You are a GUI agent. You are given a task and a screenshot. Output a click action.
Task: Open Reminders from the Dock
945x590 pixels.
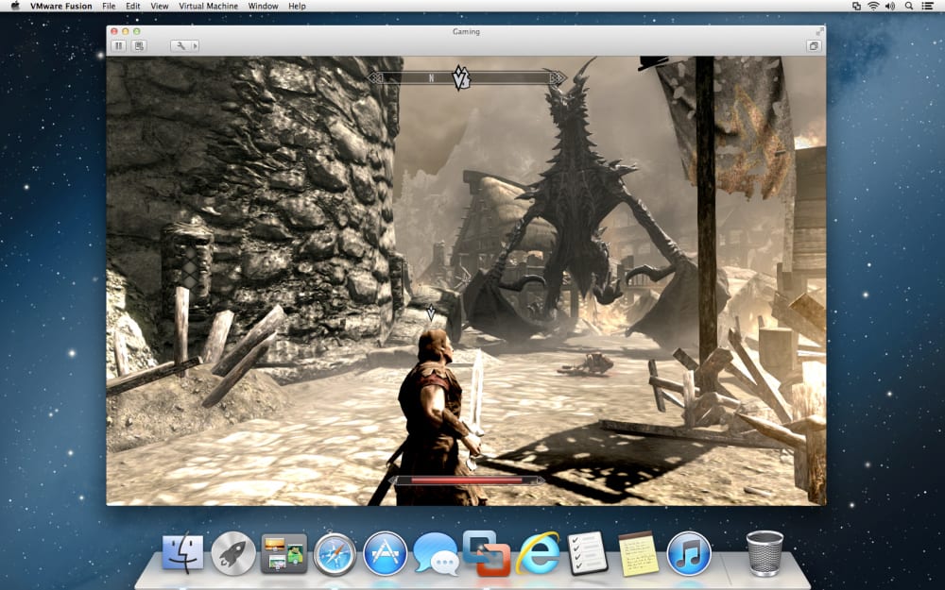[588, 552]
